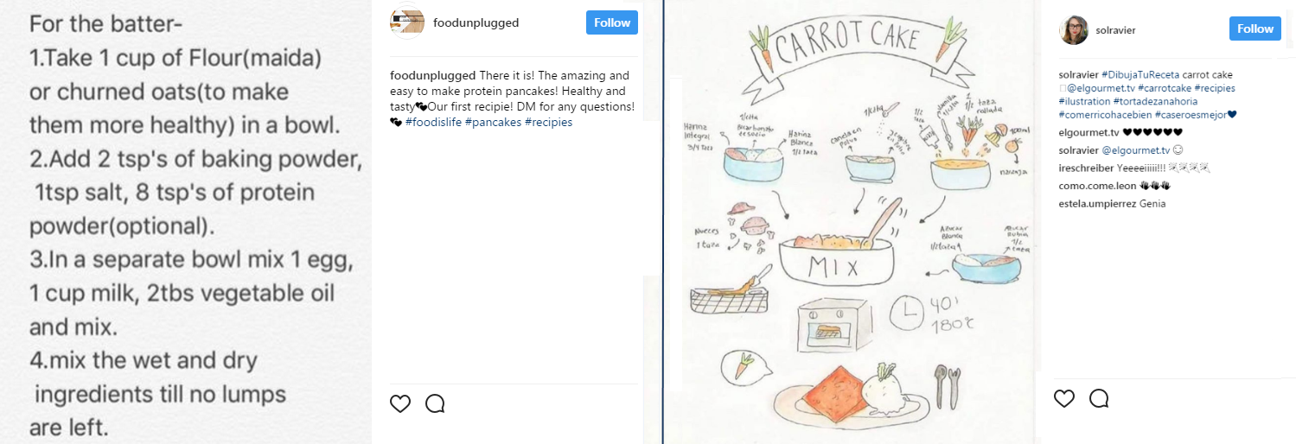1296x444 pixels.
Task: Follow the solravier account
Action: click(1255, 29)
